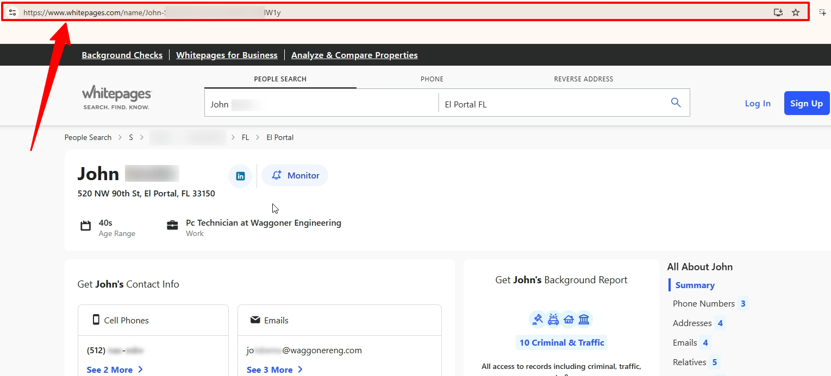This screenshot has width=831, height=376.
Task: Click the Sign Up button
Action: (807, 103)
